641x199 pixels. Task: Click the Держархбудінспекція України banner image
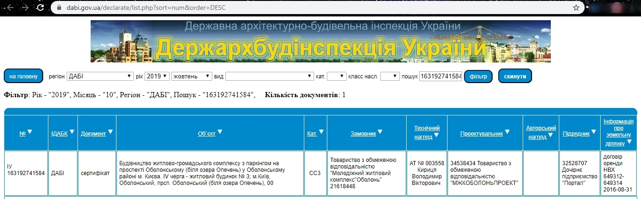(x=321, y=41)
